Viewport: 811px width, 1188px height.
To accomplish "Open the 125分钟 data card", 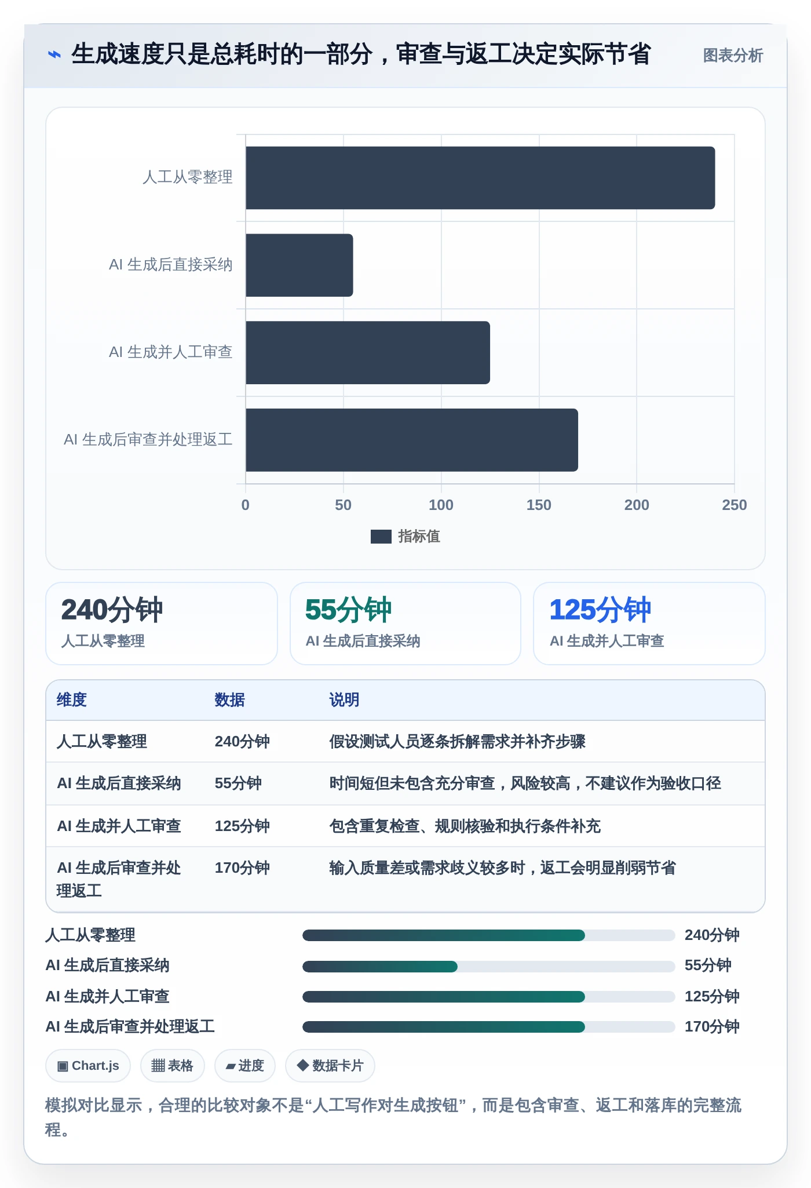I will [x=649, y=624].
